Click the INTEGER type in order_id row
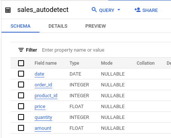 click(79, 85)
